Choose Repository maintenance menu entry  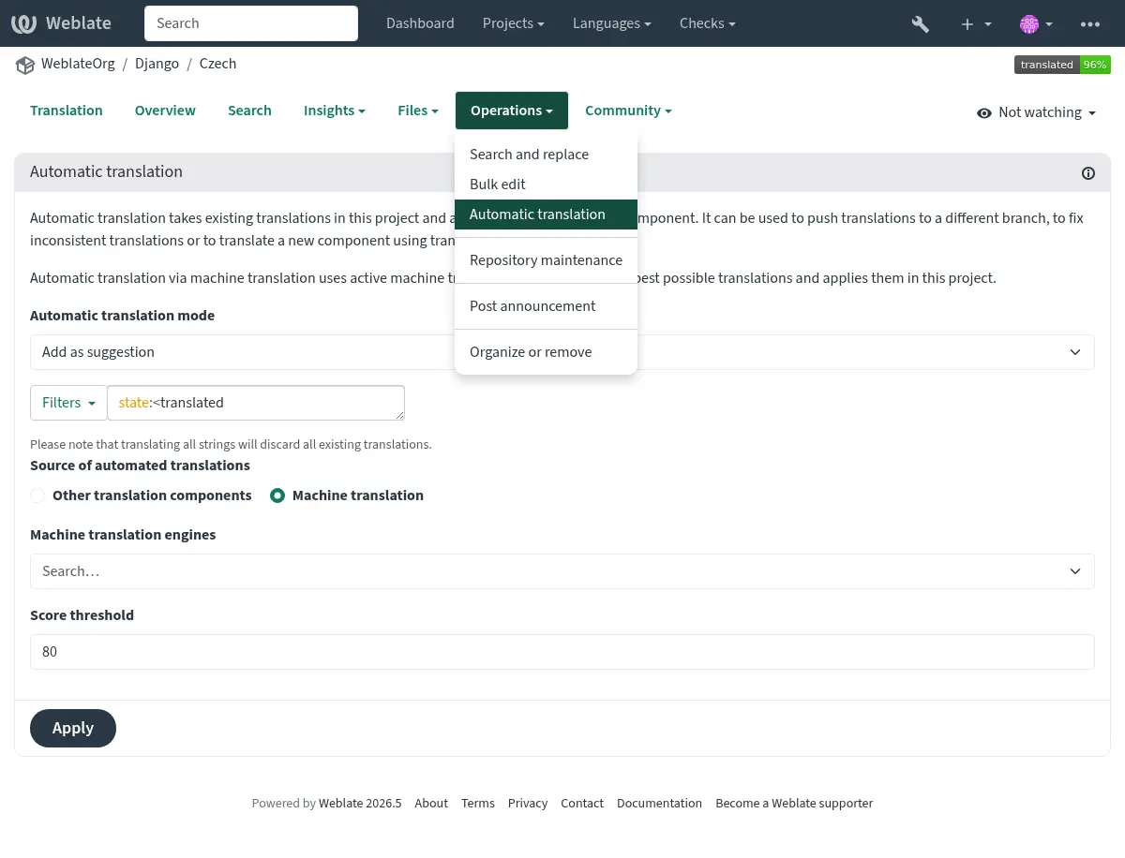(x=546, y=260)
